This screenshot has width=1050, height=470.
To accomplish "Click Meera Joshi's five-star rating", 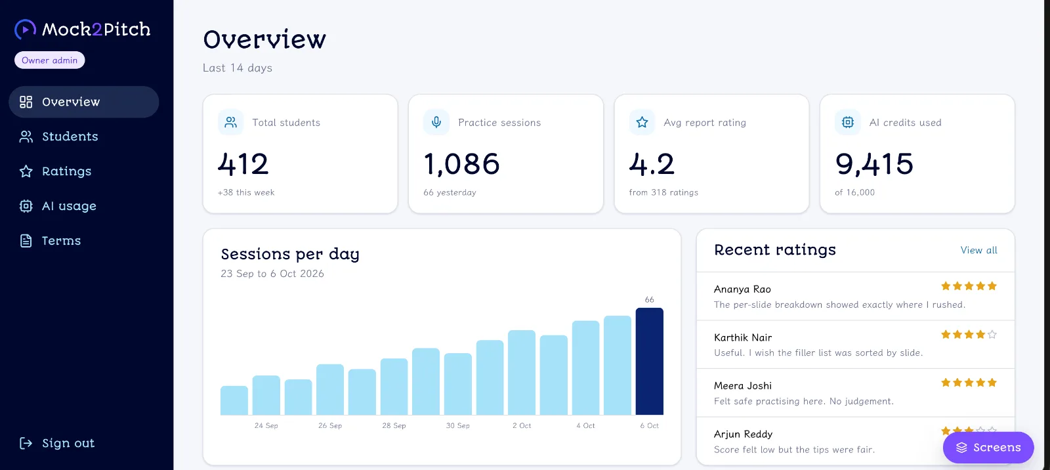I will tap(969, 383).
